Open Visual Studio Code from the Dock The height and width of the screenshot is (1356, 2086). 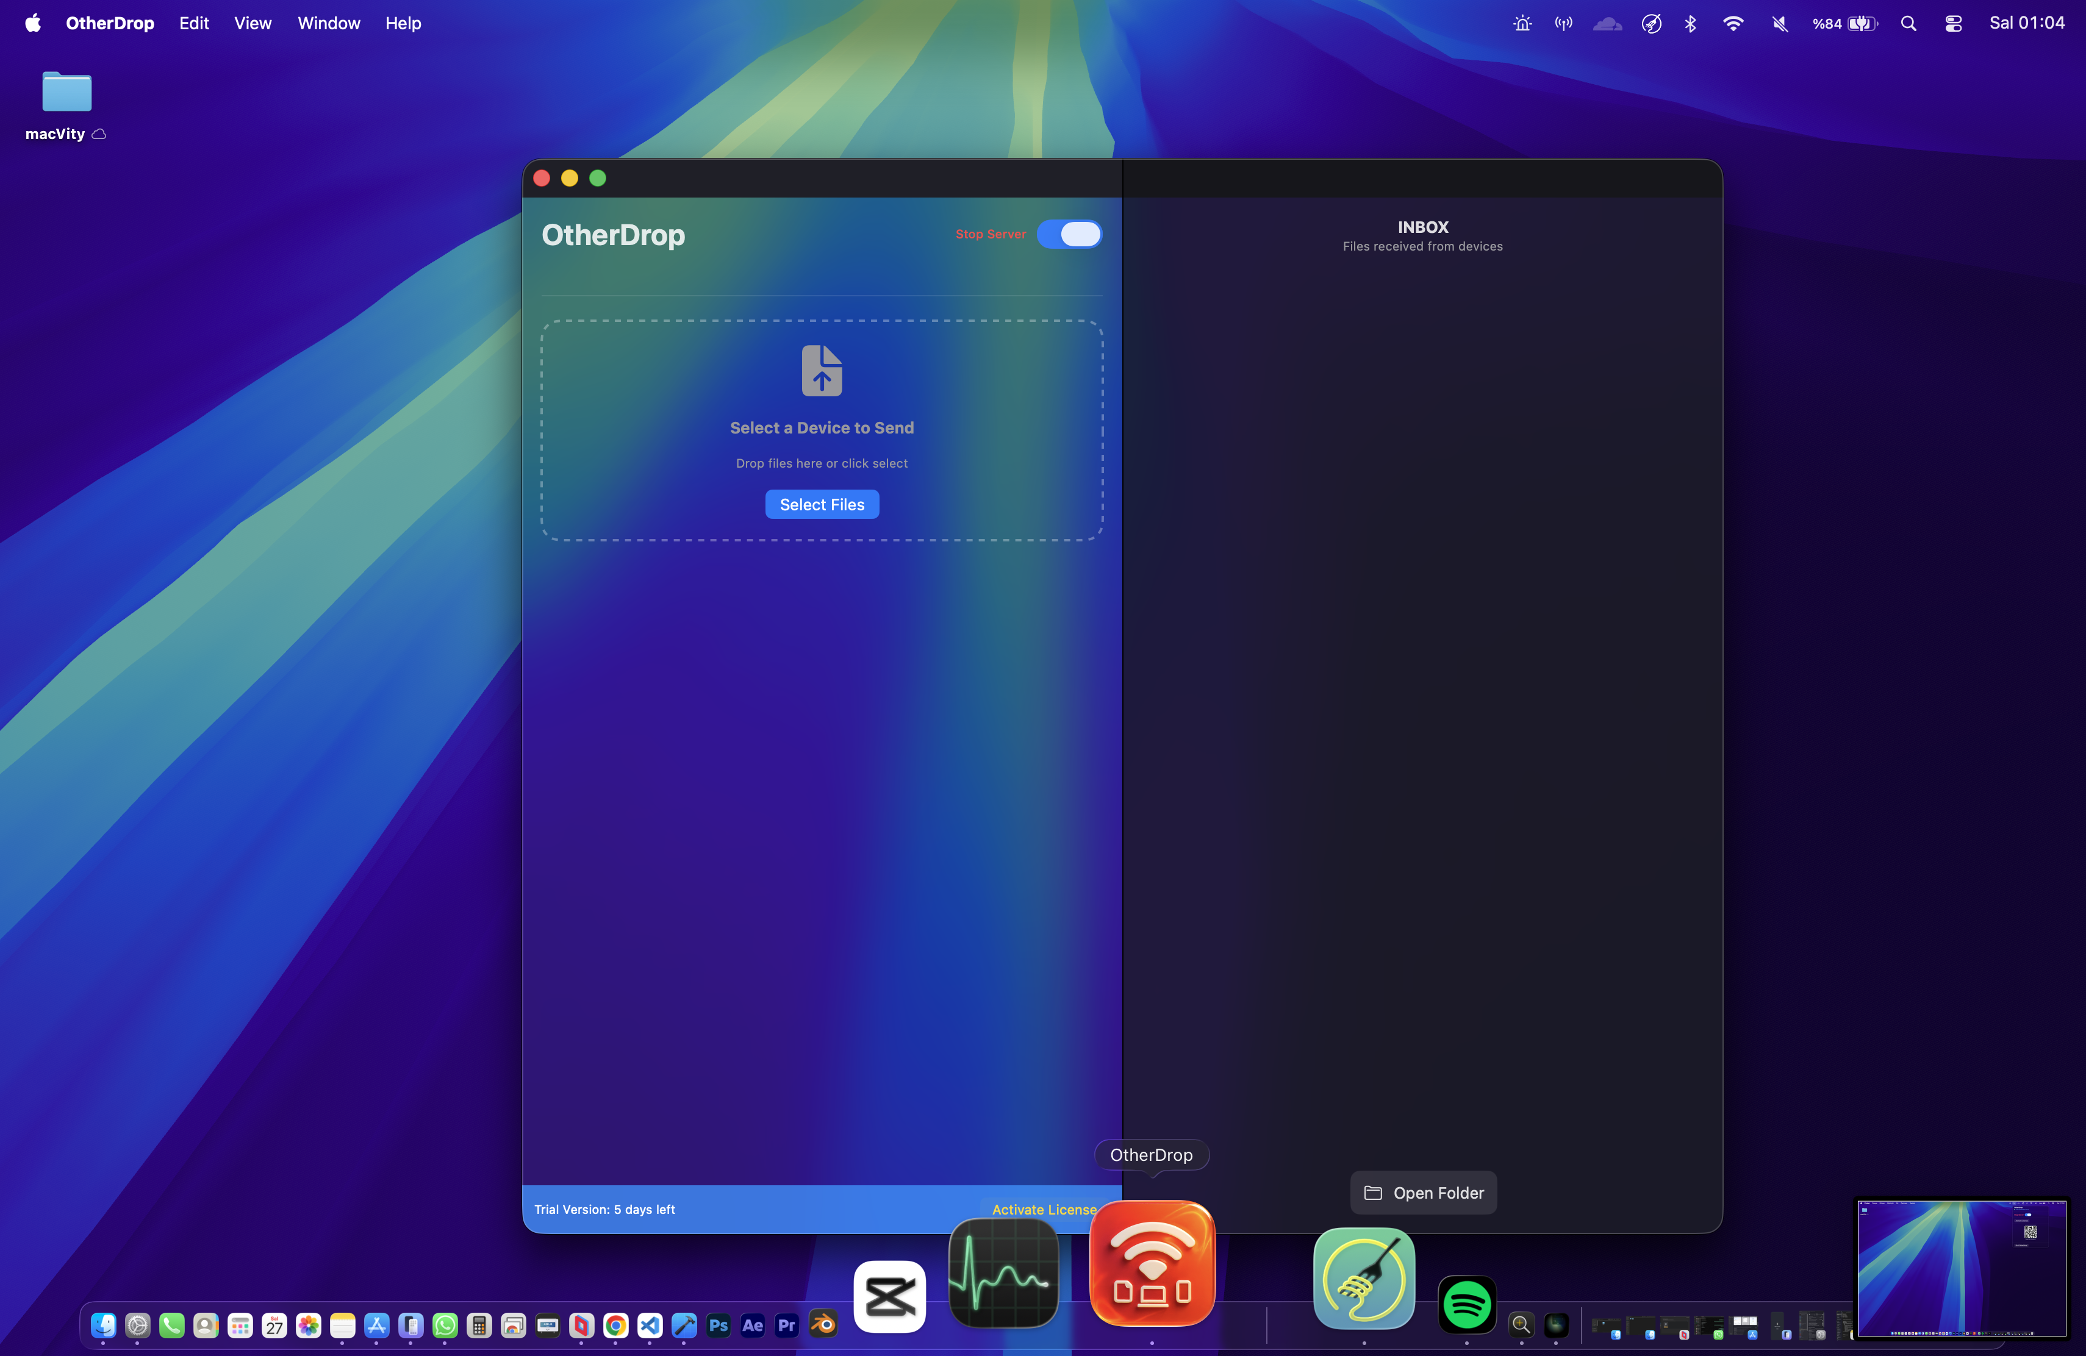[x=650, y=1326]
